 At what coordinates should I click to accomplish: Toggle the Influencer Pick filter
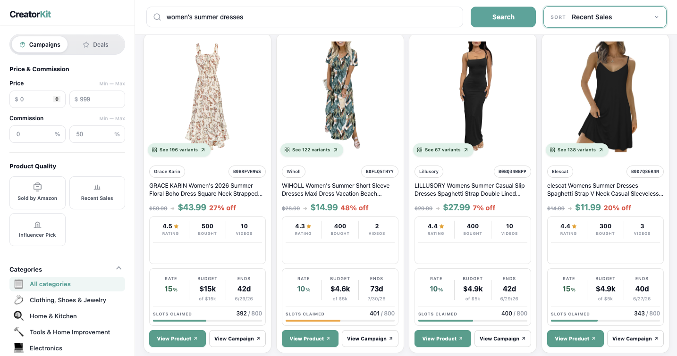[37, 229]
